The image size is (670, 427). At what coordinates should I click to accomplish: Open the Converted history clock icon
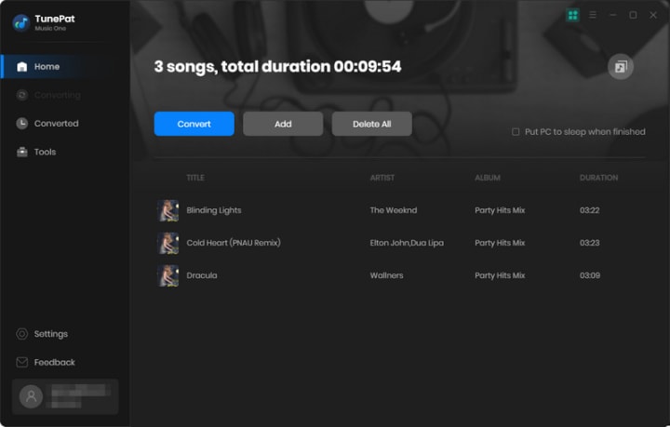21,124
